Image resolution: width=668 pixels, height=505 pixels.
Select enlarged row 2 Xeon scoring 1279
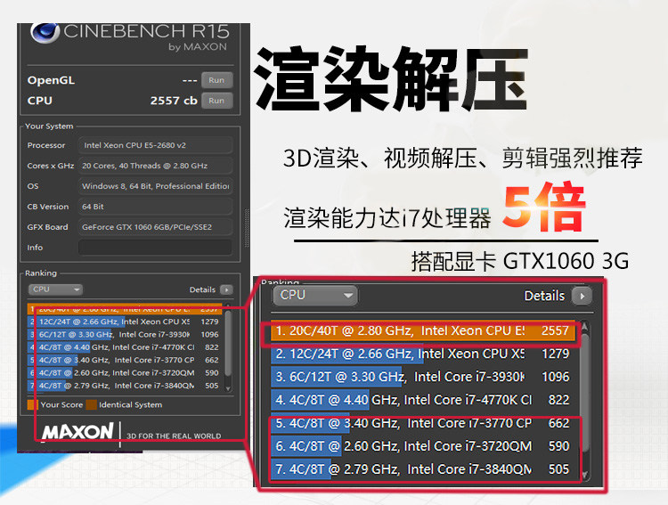[x=423, y=354]
